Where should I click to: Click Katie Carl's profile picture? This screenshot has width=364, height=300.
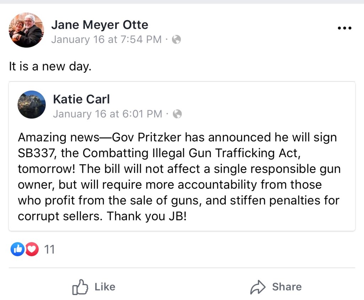pos(32,104)
